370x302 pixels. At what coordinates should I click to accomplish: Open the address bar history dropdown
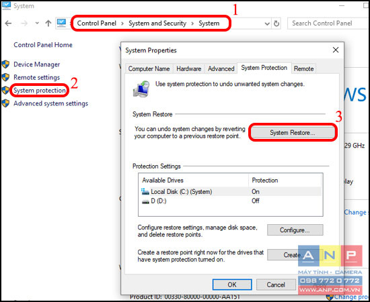point(267,23)
